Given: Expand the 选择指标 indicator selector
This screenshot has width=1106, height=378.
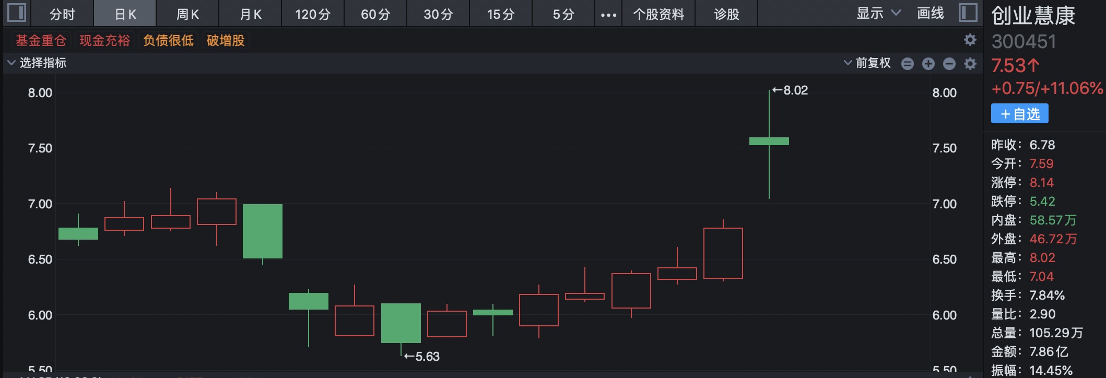Looking at the screenshot, I should [x=37, y=63].
